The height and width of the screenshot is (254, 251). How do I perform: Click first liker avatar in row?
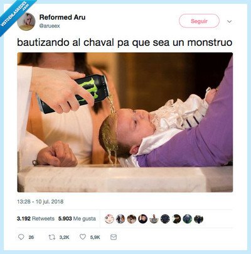click(109, 219)
